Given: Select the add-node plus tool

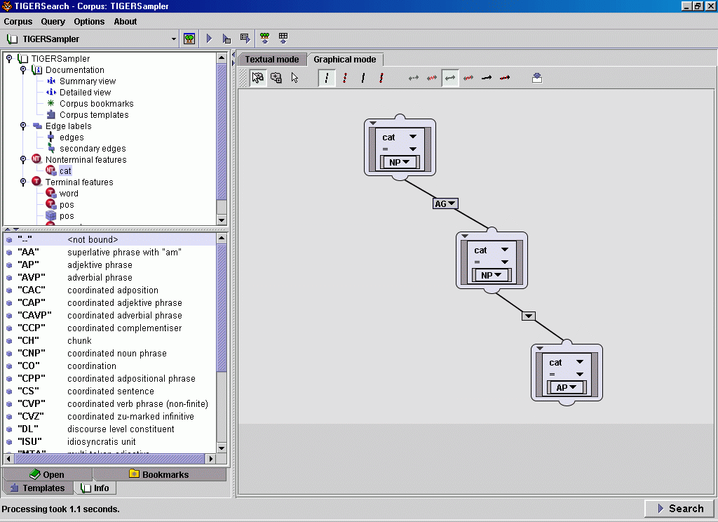Looking at the screenshot, I should (x=276, y=78).
